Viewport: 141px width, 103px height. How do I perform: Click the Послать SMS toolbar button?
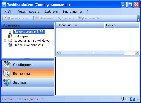90,18
